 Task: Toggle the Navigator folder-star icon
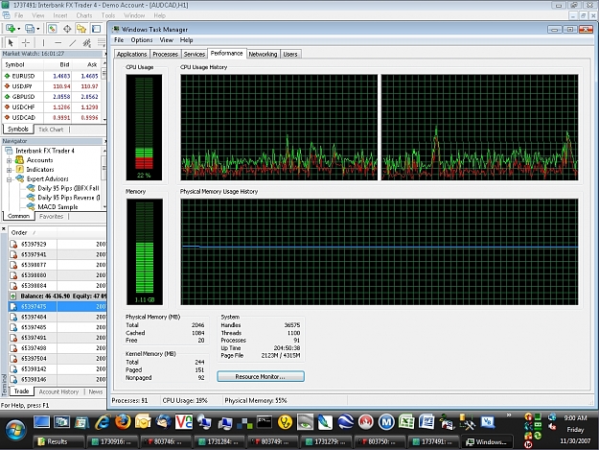(x=81, y=29)
